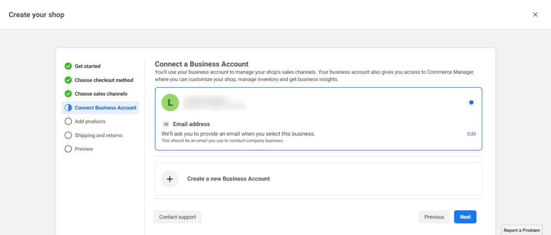Click the envelope icon beside Email address

pyautogui.click(x=166, y=124)
